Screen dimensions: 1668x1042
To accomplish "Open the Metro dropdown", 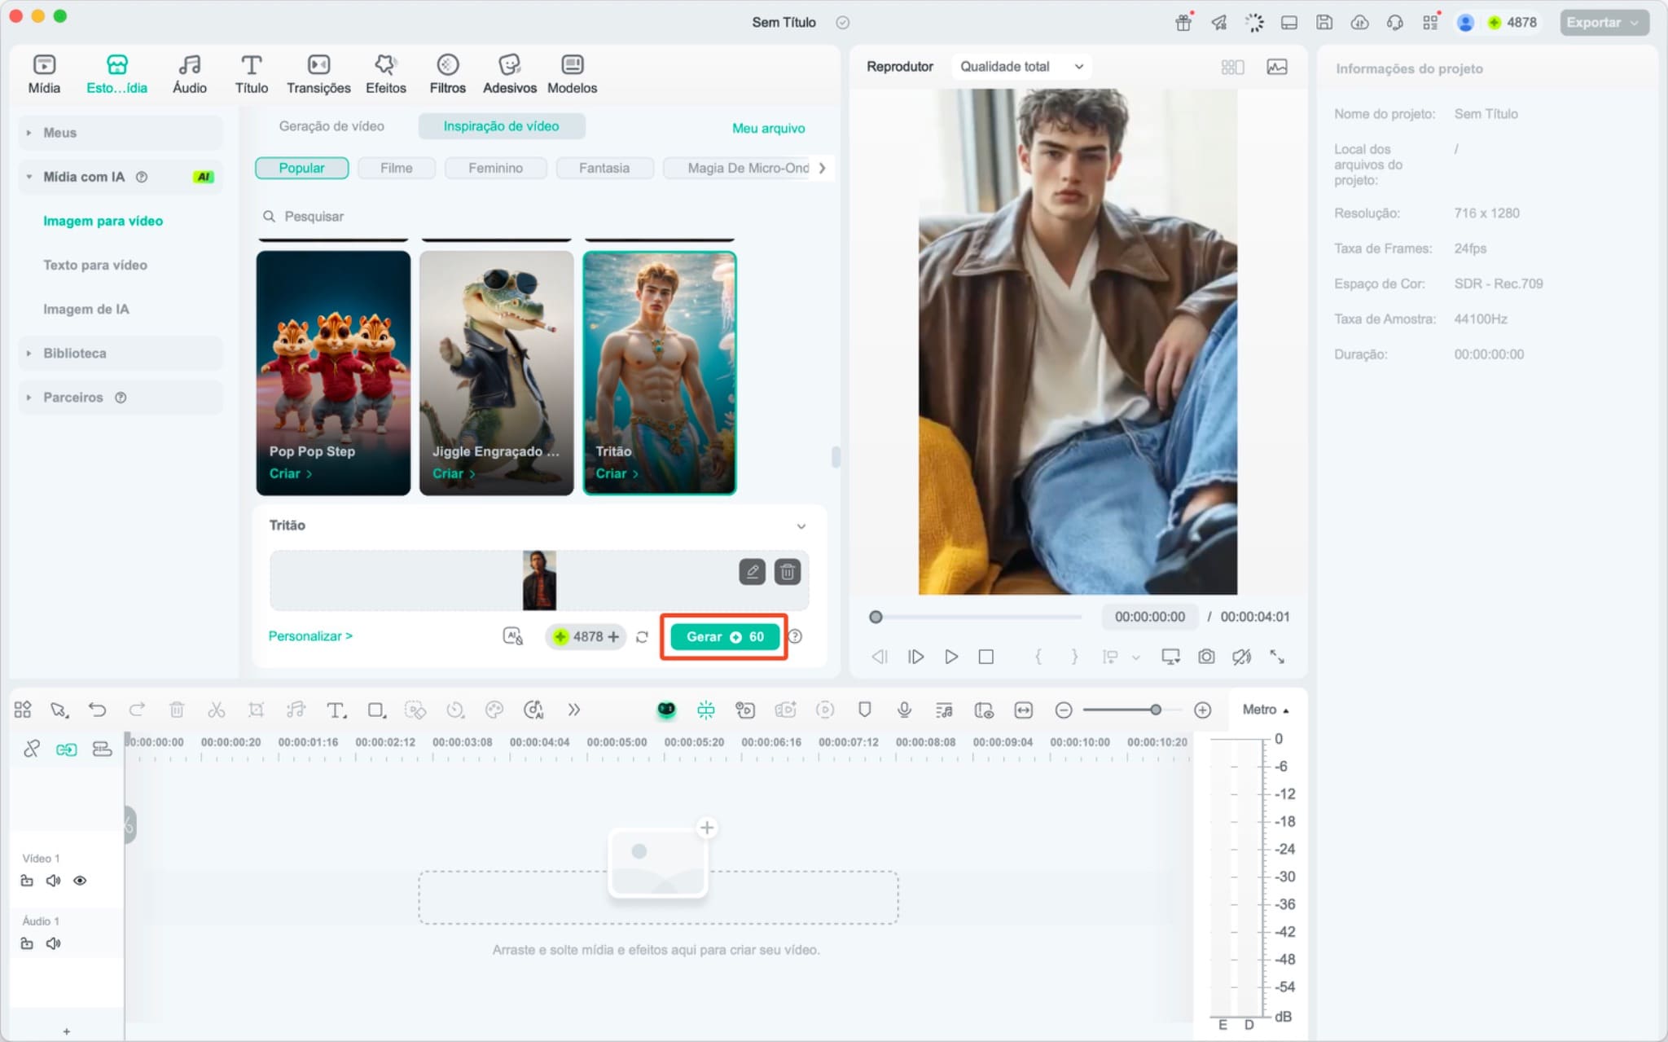I will point(1266,710).
